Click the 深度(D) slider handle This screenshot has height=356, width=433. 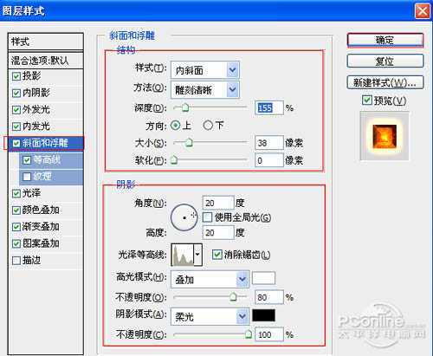coord(185,108)
